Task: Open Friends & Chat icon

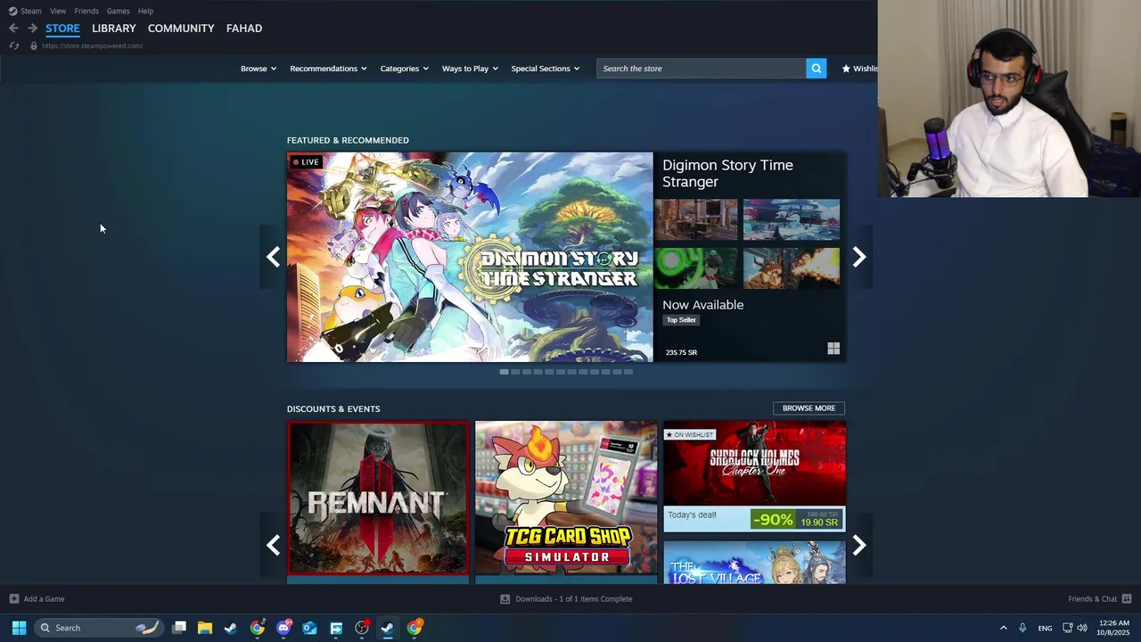Action: click(x=1126, y=599)
